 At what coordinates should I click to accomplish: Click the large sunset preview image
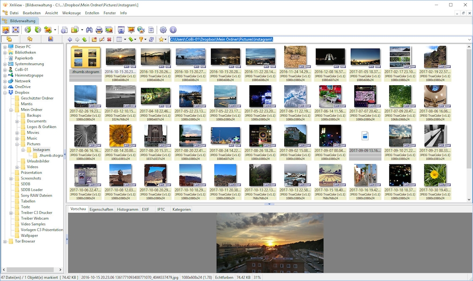(270, 243)
